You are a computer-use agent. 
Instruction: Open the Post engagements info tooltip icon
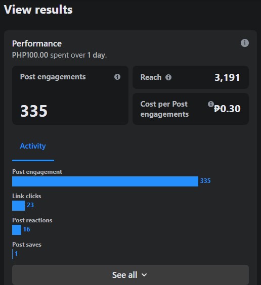(117, 77)
